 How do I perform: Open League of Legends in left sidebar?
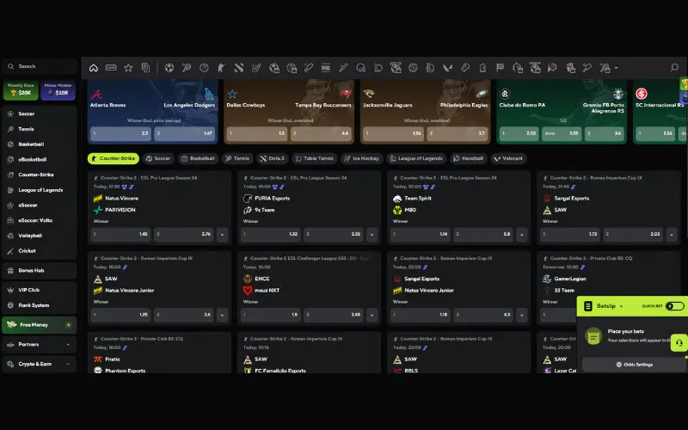[39, 190]
